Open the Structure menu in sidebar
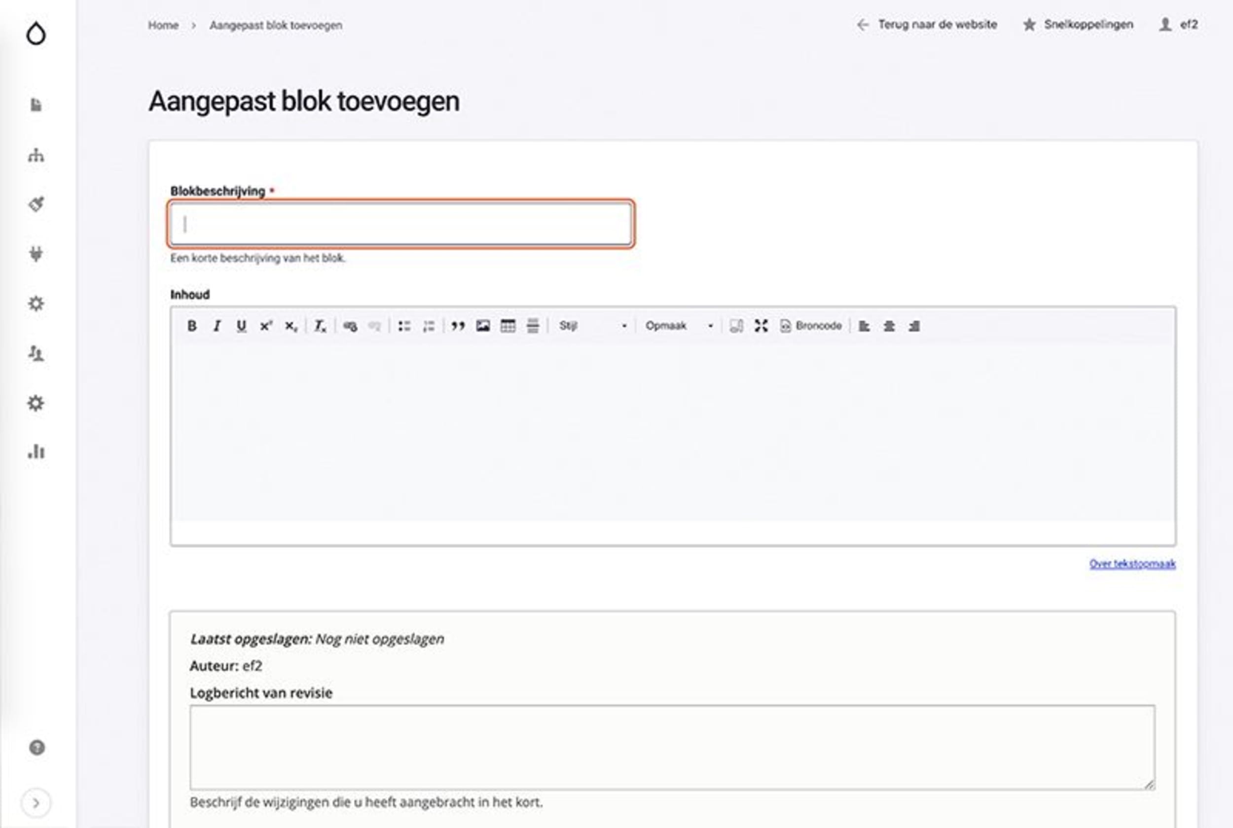The height and width of the screenshot is (828, 1233). (x=36, y=155)
